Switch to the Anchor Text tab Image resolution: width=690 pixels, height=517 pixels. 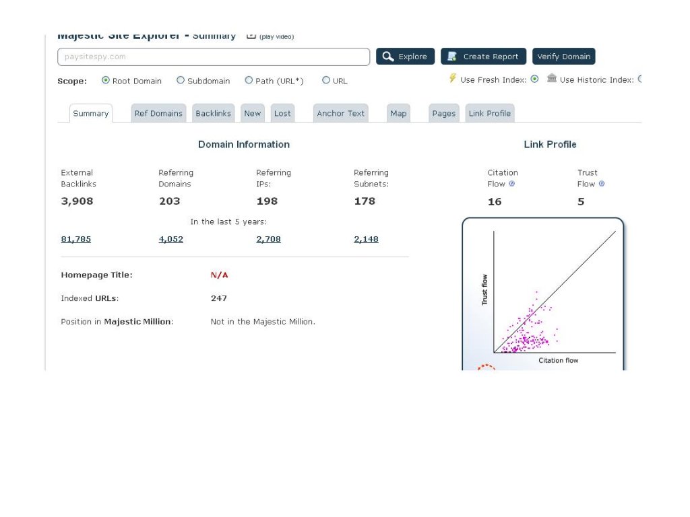(340, 113)
